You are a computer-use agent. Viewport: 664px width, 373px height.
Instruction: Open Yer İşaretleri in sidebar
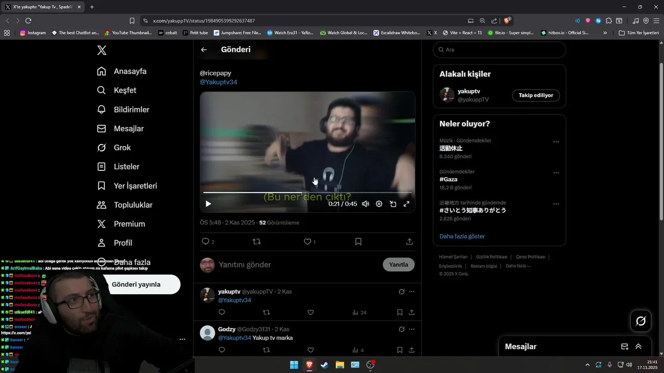tap(127, 186)
